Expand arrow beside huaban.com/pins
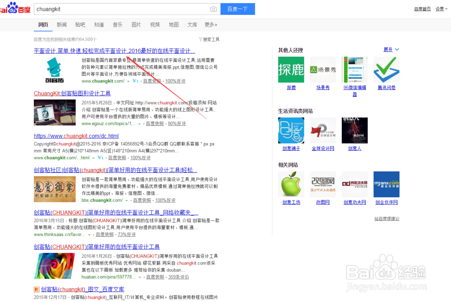Image resolution: width=451 pixels, height=302 pixels. coord(140,277)
